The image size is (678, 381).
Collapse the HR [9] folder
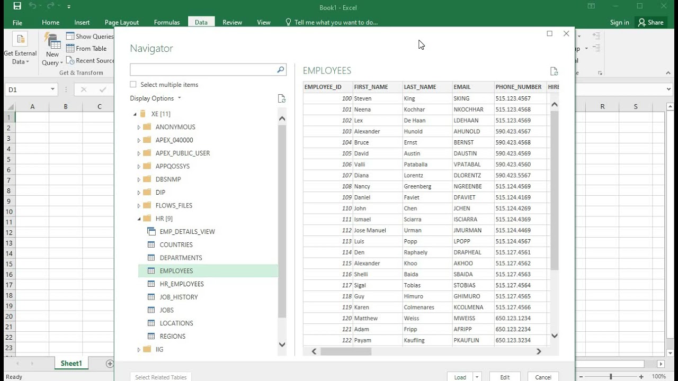click(x=139, y=219)
